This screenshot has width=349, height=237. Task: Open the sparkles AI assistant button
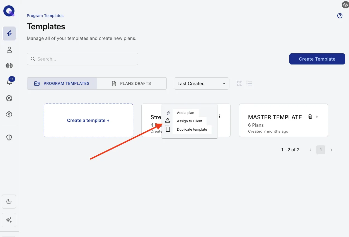[9, 220]
